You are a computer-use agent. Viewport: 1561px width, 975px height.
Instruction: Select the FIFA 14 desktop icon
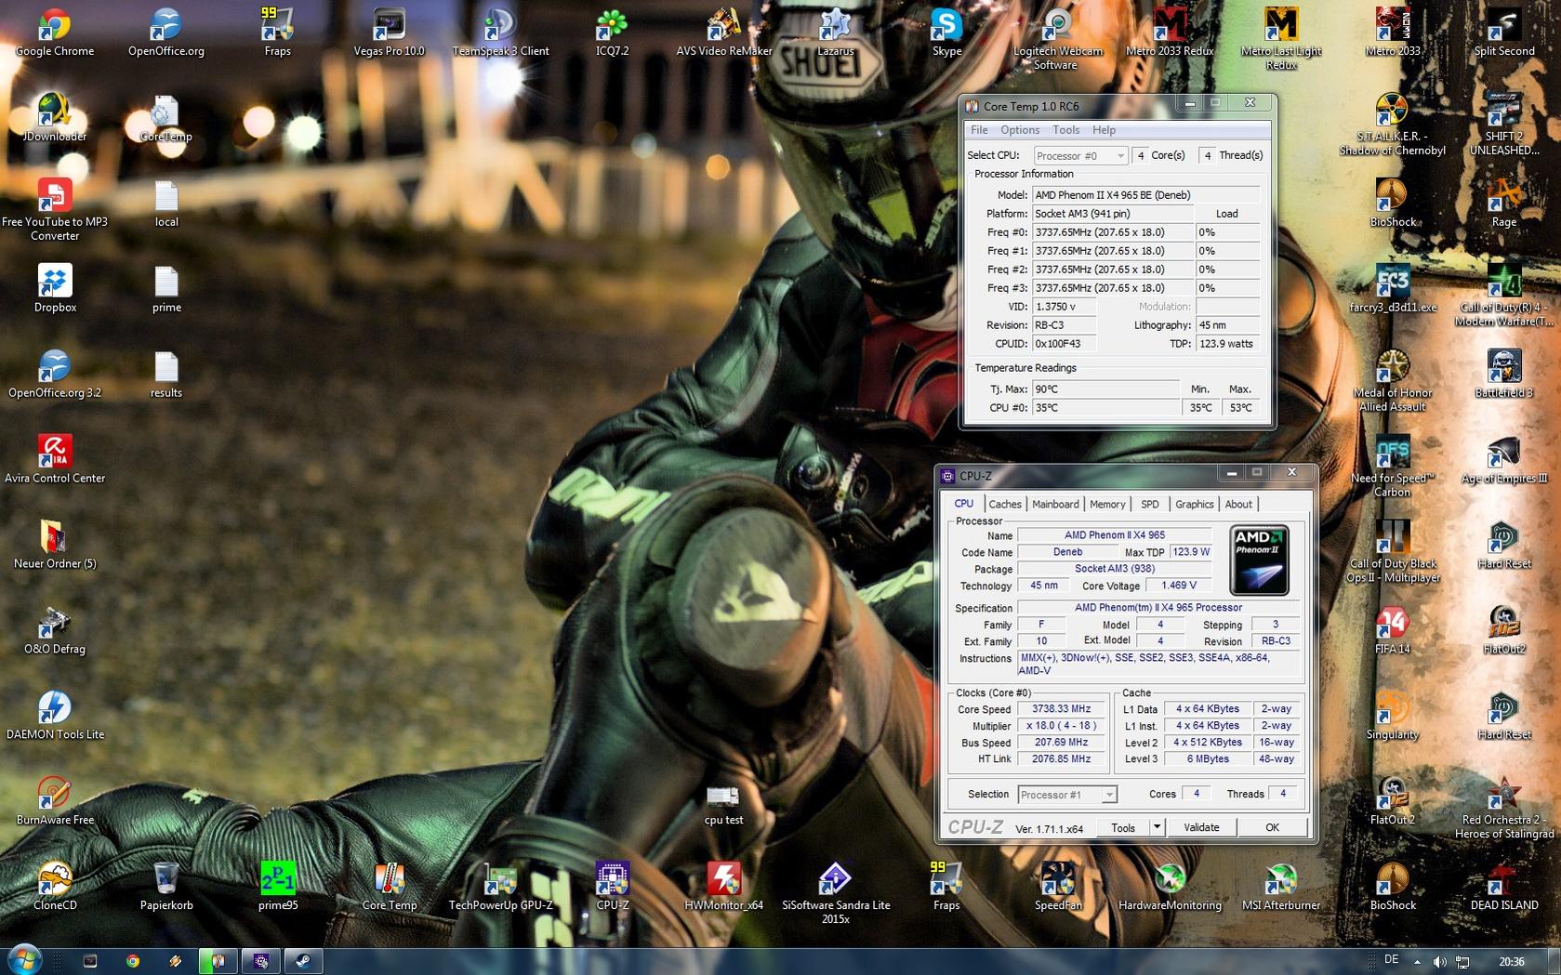tap(1393, 630)
